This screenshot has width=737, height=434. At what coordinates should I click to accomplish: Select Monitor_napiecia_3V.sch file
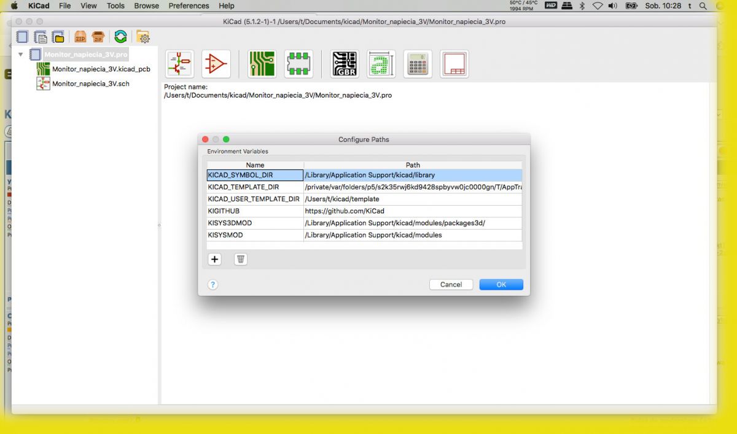pos(91,83)
